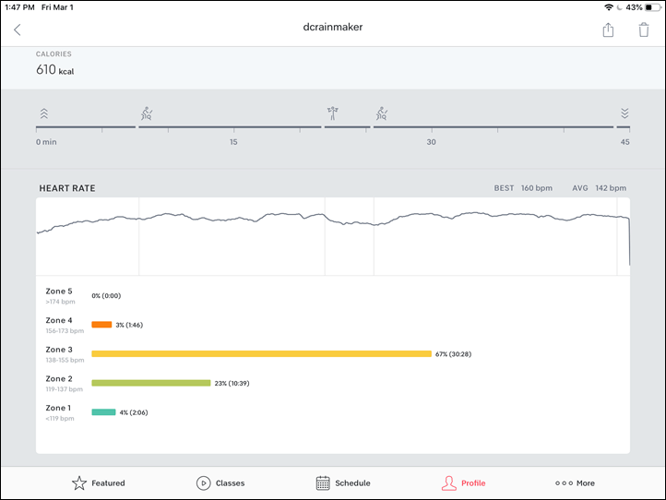Tap the 30 minute timeline marker
Viewport: 666px width, 500px height.
point(431,142)
